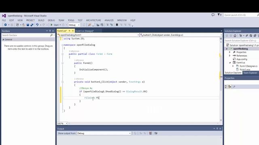Select App.config in Solution Explorer

click(242, 59)
